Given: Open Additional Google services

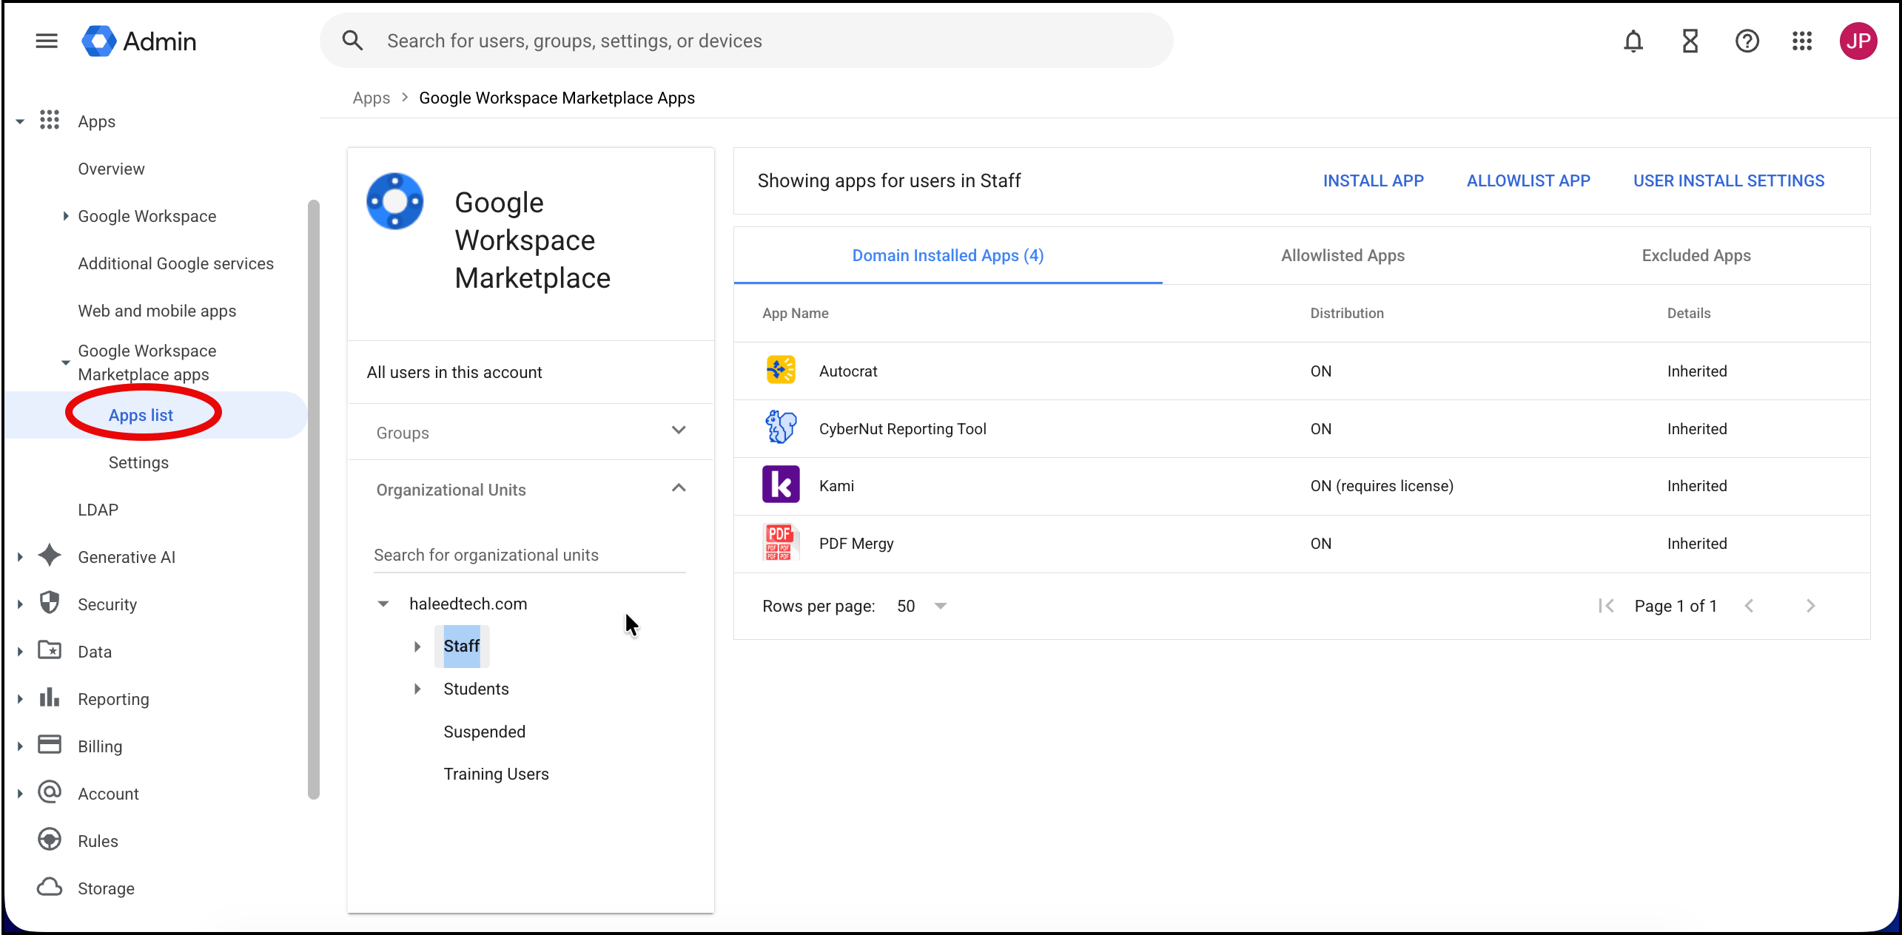Looking at the screenshot, I should tap(175, 263).
